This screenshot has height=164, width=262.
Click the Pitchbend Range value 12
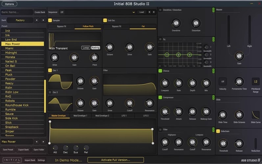click(255, 82)
